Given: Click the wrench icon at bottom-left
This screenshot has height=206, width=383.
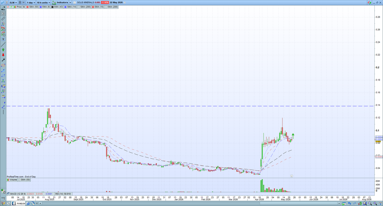Looking at the screenshot, I should click(x=4, y=192).
